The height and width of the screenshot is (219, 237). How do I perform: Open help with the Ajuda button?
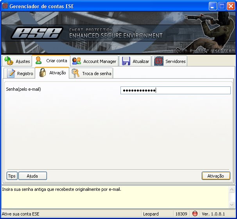click(x=32, y=176)
